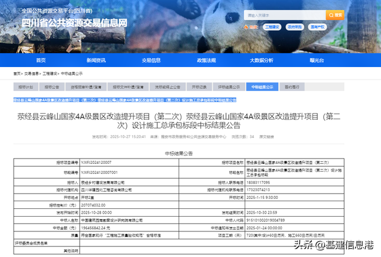Click the large announcement headline text
The image size is (381, 257).
pos(179,121)
